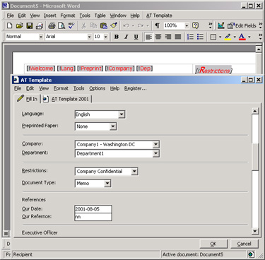Open Word's Table menu
Screen dimensions: 265x260
point(100,16)
